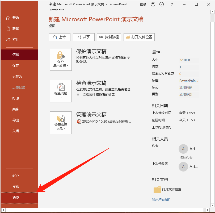Click 添加类别 category field
This screenshot has width=215, height=213.
click(189, 95)
